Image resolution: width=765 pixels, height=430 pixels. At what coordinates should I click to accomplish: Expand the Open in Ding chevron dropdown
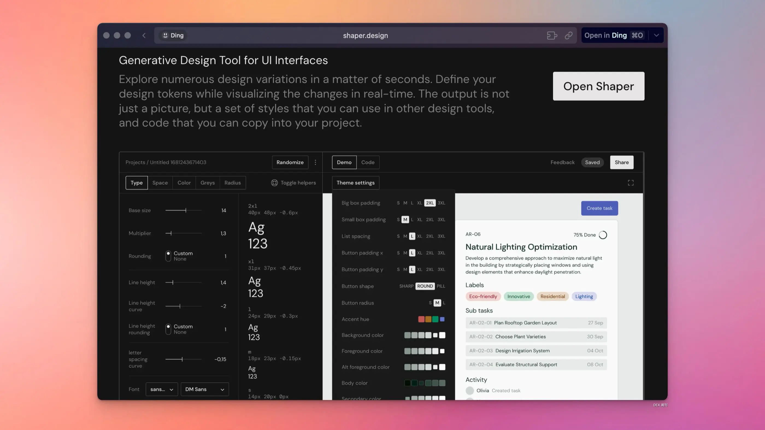656,35
